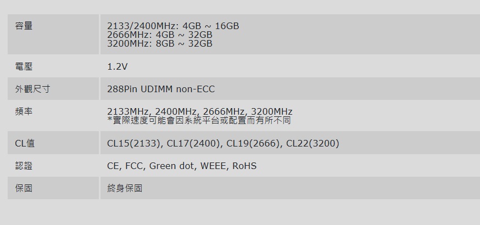Viewport: 480px width, 225px height.
Task: Click the 認證 row label
Action: point(24,166)
